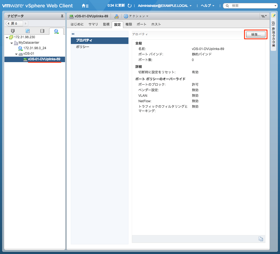
Task: Open the search options dropdown arrow
Action: coord(275,6)
